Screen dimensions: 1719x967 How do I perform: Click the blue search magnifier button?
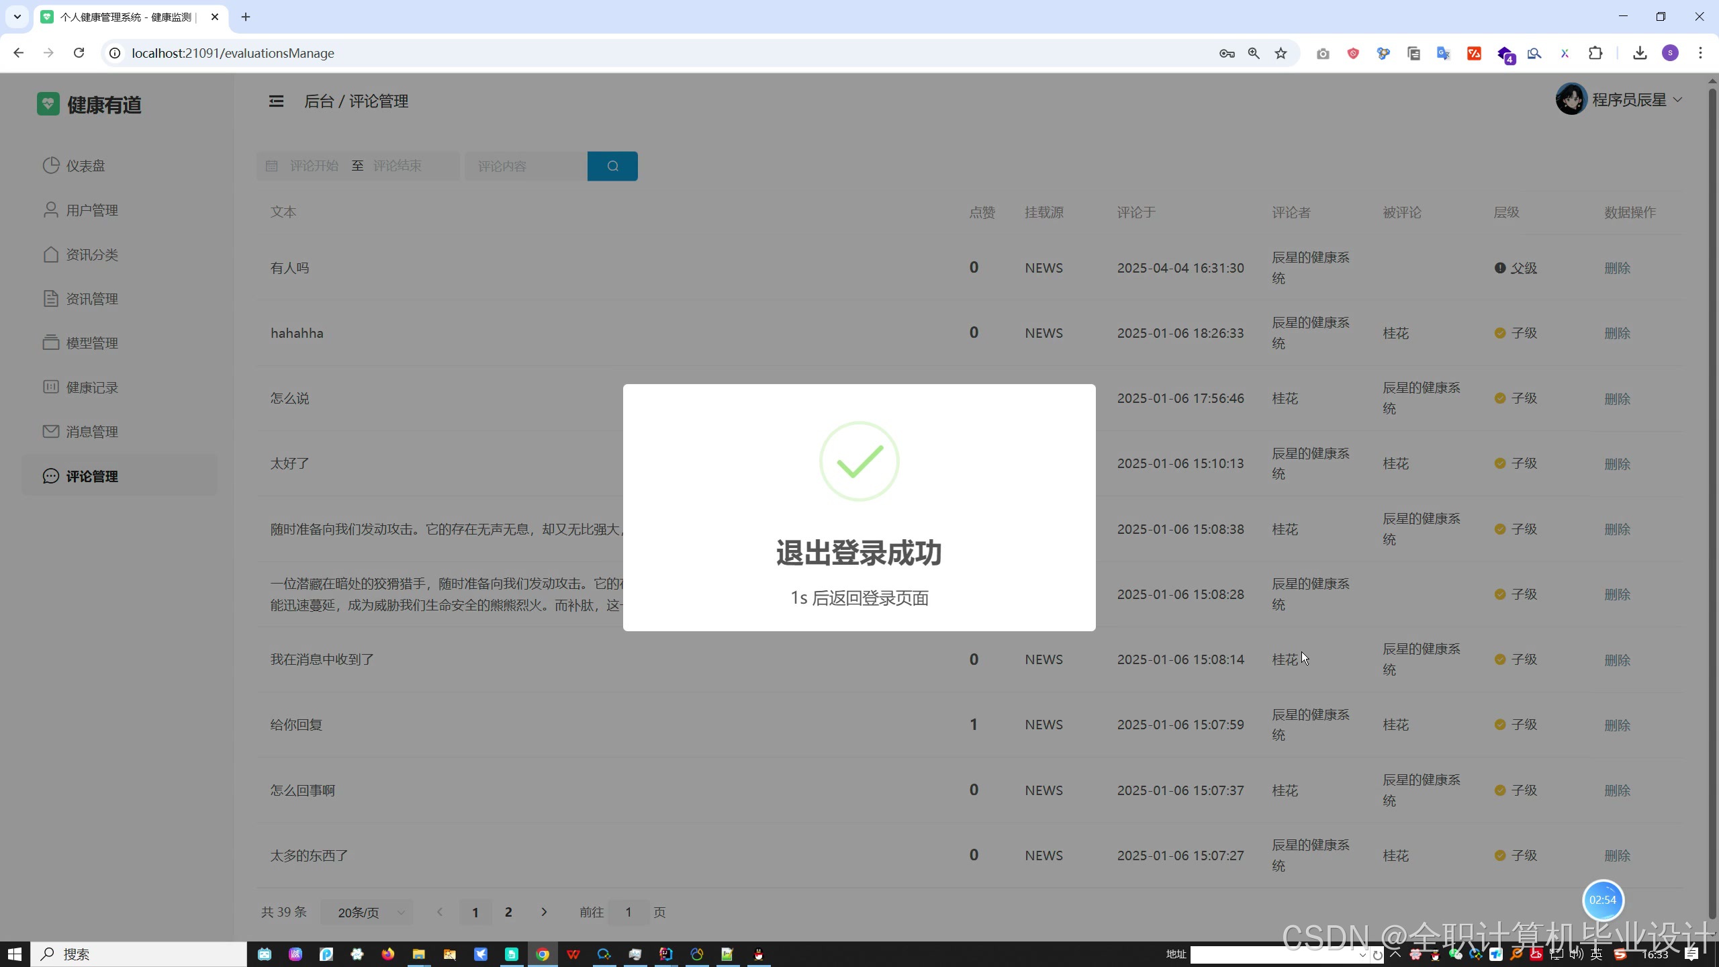tap(612, 166)
